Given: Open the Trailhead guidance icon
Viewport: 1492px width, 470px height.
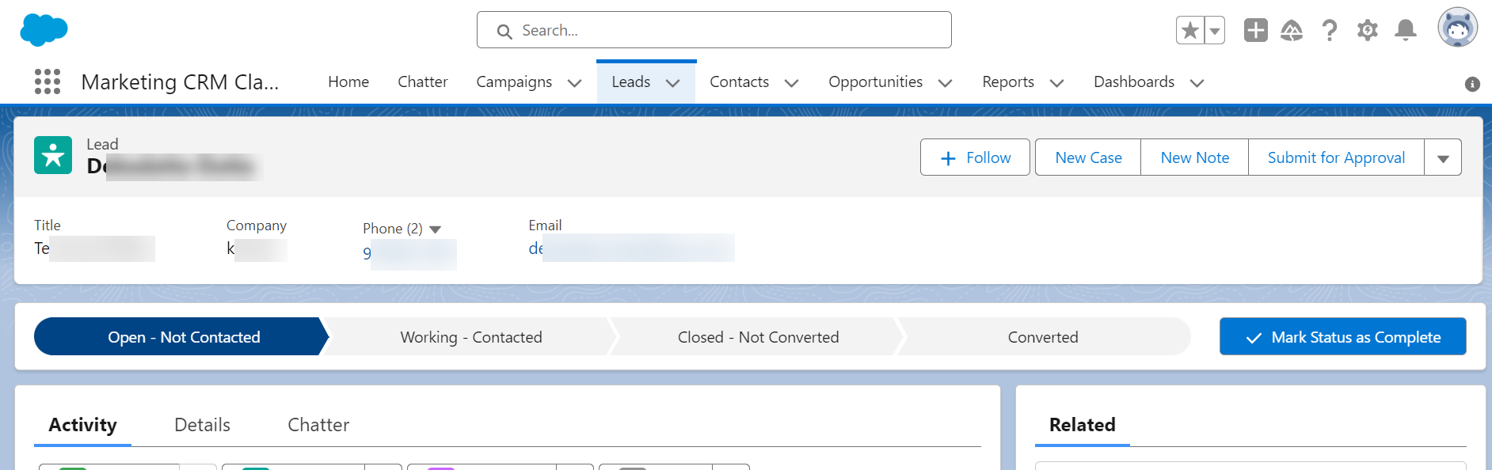Looking at the screenshot, I should [1292, 31].
